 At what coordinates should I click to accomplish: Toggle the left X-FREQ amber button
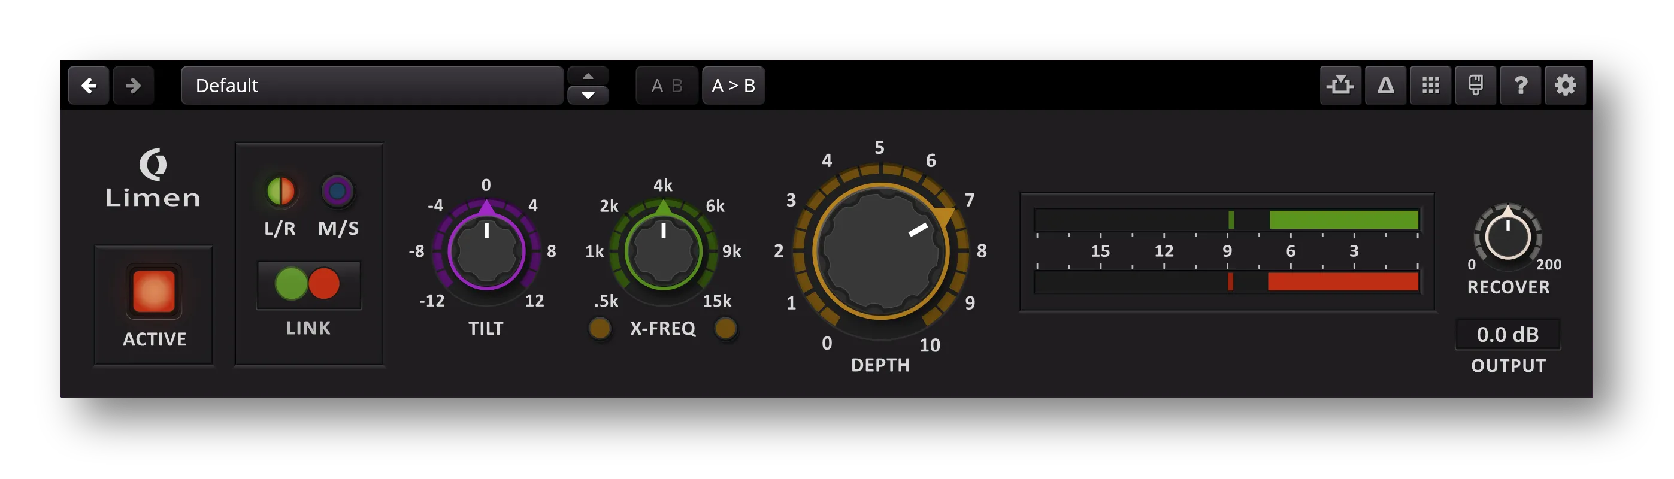coord(599,328)
